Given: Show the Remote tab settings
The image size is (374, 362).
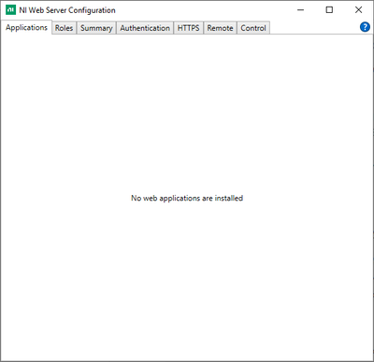Looking at the screenshot, I should pyautogui.click(x=220, y=28).
